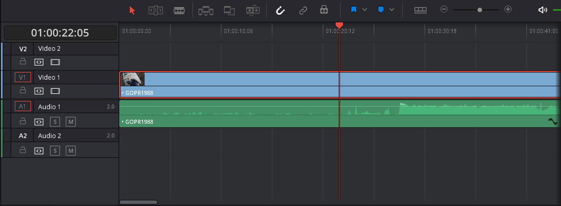Click the zoom out minus button
The height and width of the screenshot is (206, 561).
(444, 10)
